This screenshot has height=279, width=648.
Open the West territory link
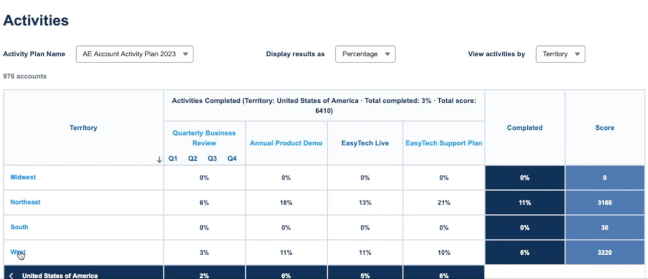click(x=18, y=252)
